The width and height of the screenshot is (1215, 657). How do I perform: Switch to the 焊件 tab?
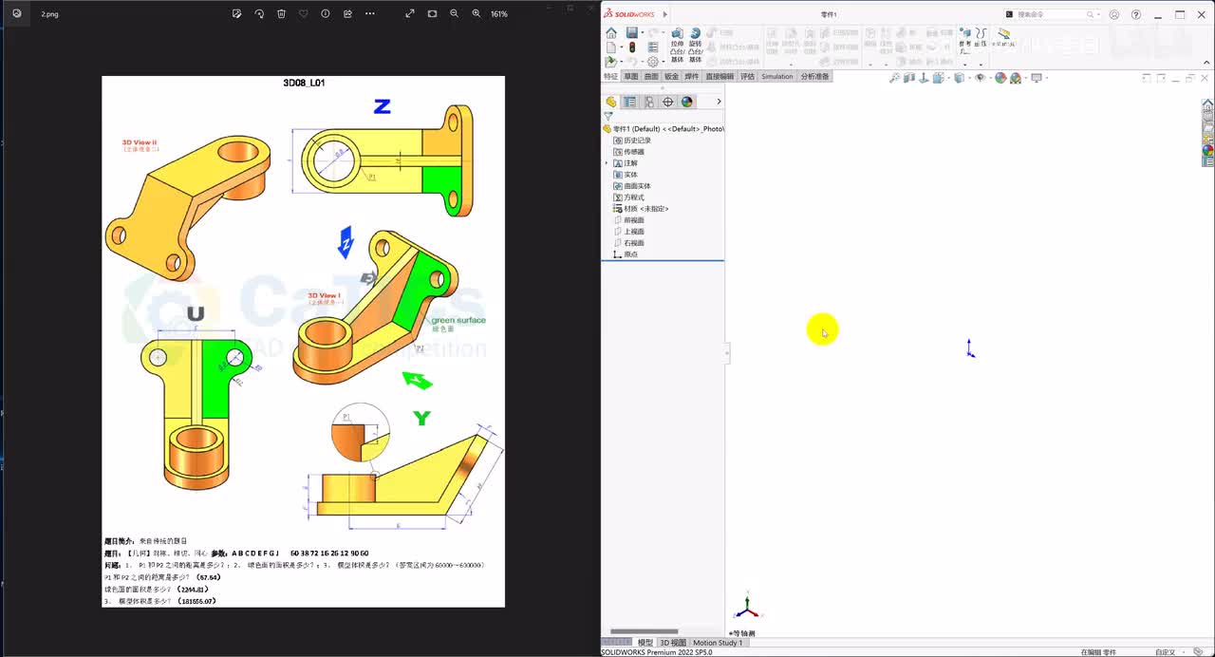[692, 77]
